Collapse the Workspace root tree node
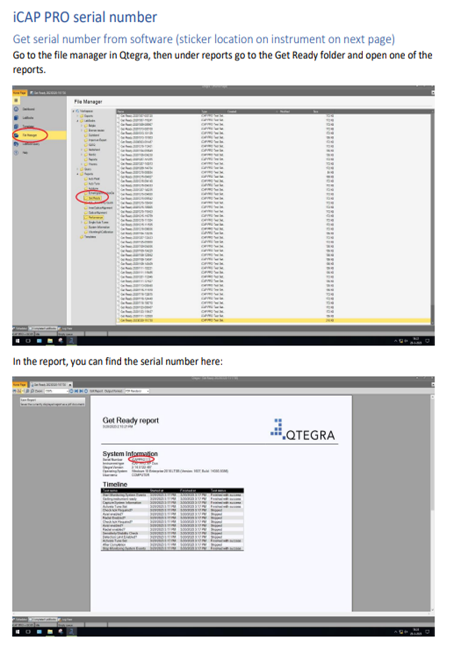 click(73, 110)
